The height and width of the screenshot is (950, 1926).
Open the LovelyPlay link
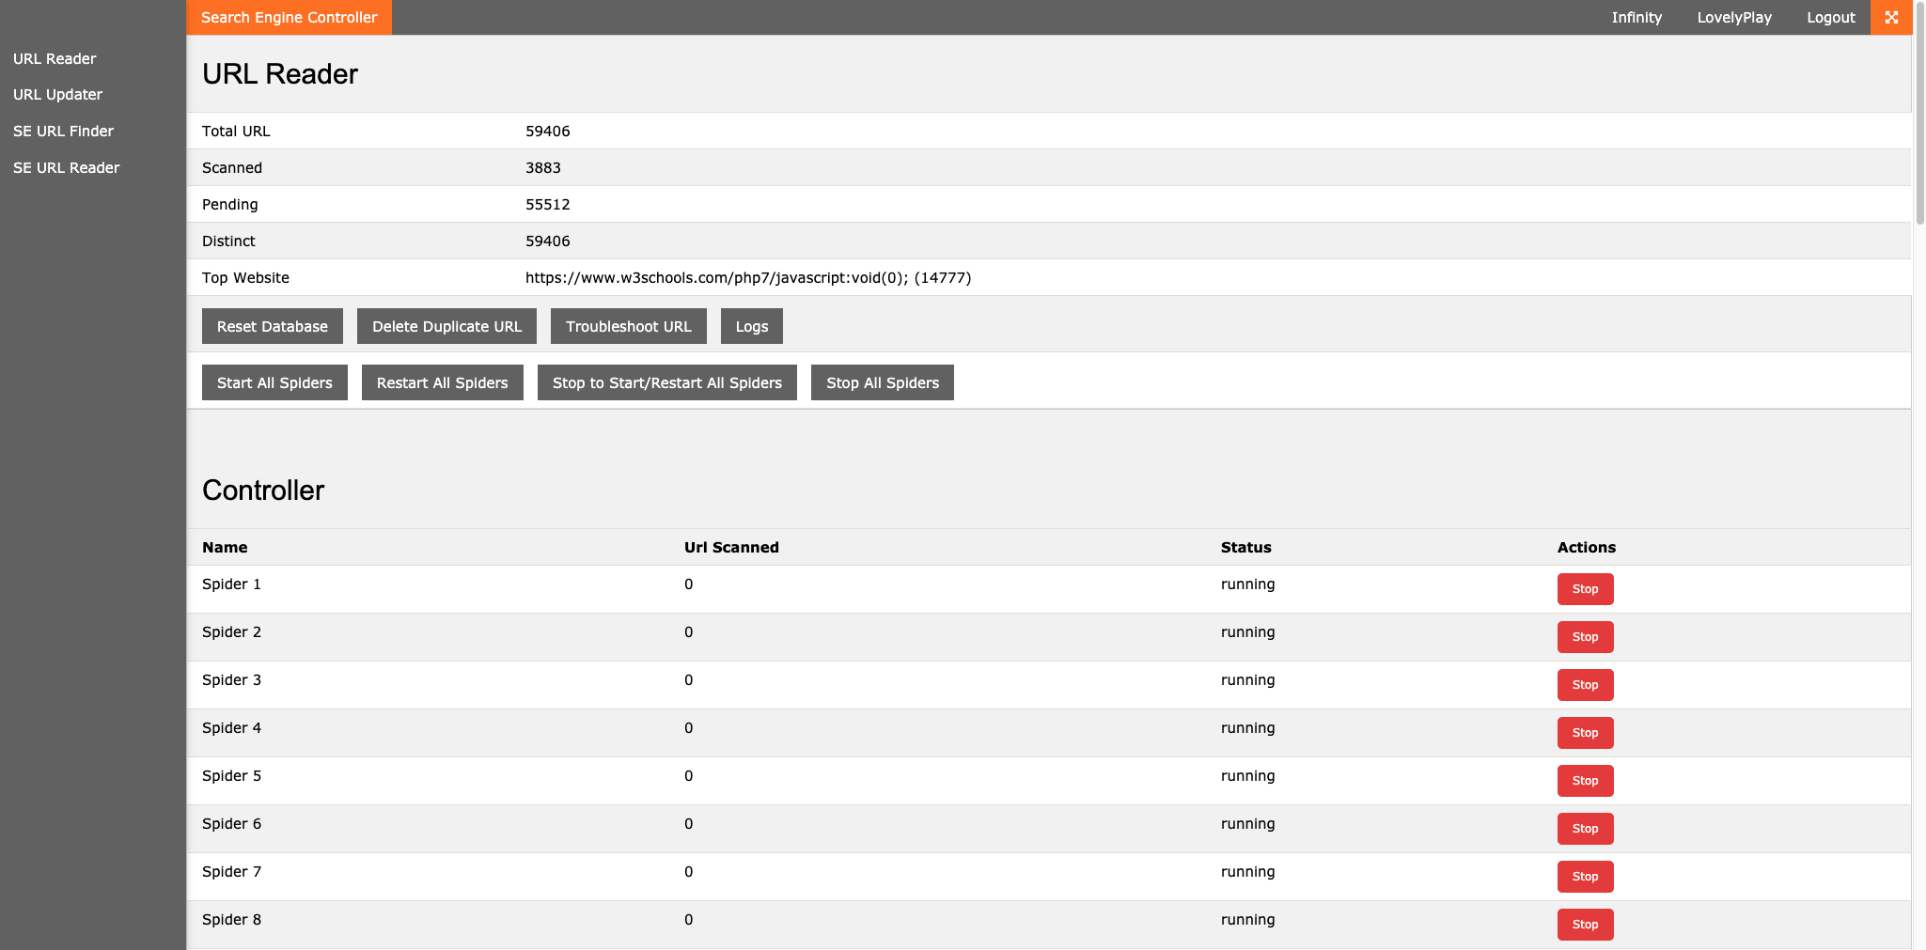click(x=1733, y=18)
